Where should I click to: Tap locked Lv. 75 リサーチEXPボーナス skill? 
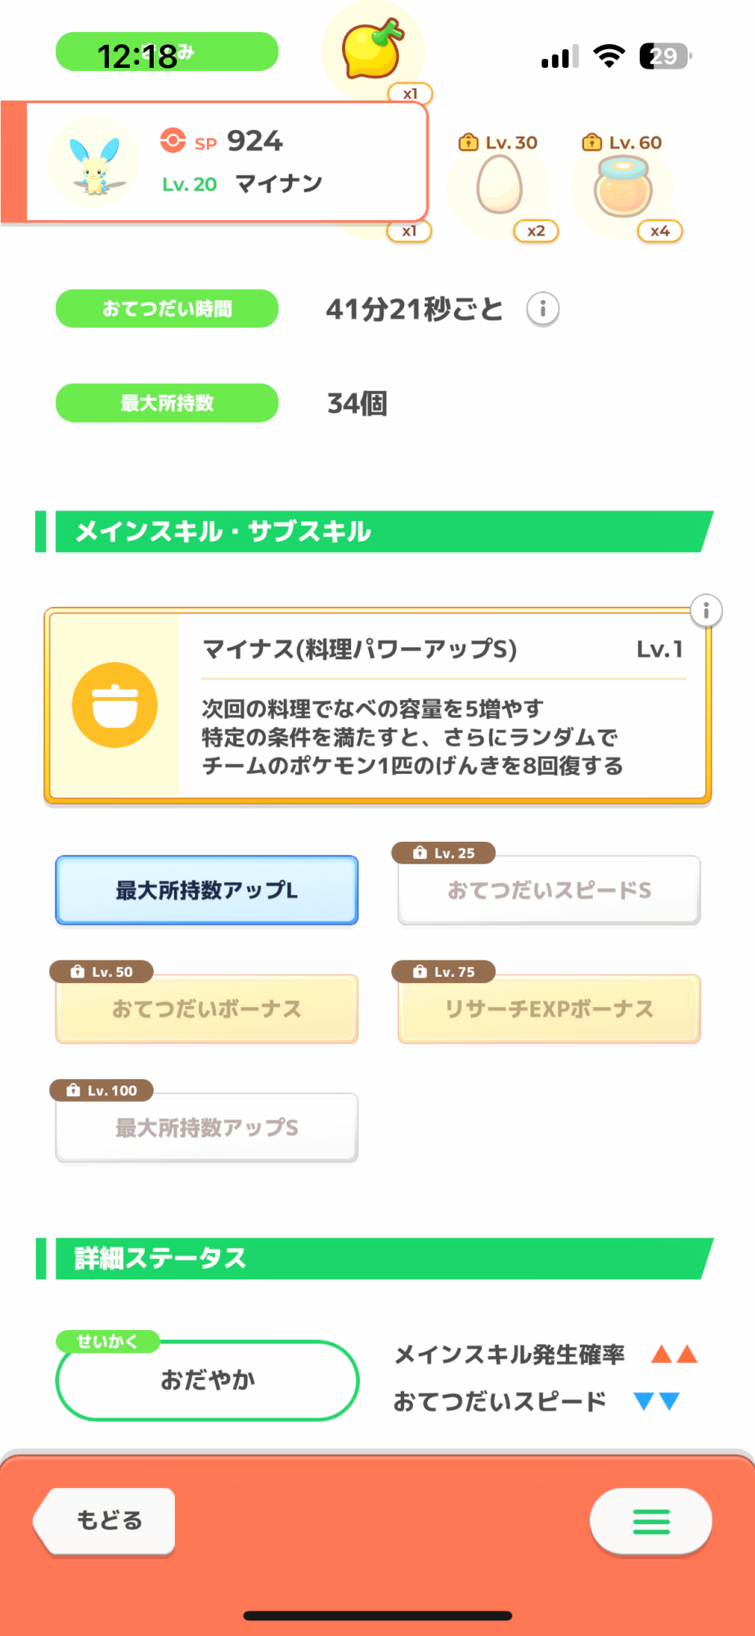(x=549, y=1009)
